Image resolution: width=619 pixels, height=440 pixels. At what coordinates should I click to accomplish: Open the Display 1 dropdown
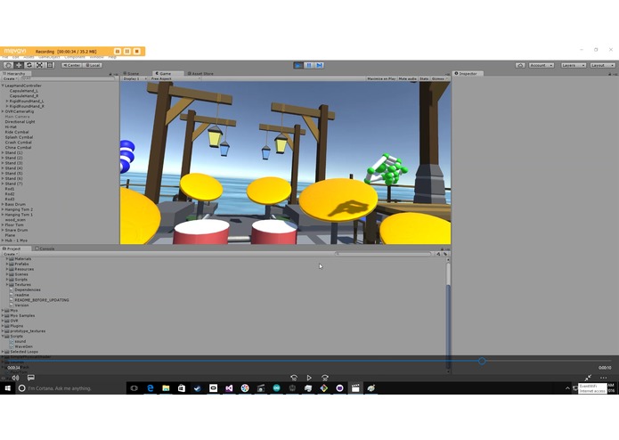pos(134,78)
